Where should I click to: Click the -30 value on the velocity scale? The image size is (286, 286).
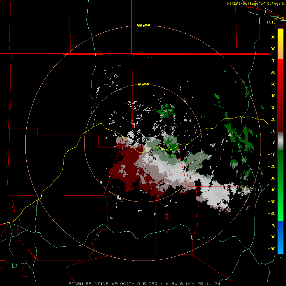272,178
